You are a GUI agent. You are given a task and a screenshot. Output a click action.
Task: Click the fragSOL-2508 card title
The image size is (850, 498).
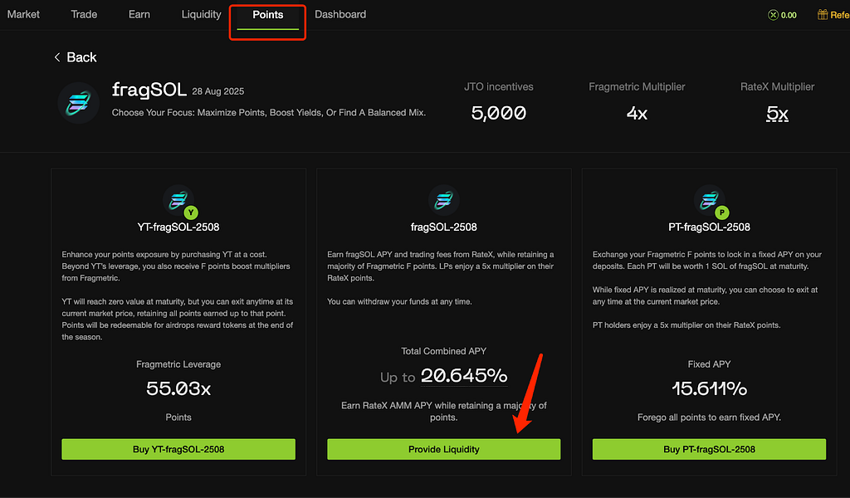tap(444, 227)
